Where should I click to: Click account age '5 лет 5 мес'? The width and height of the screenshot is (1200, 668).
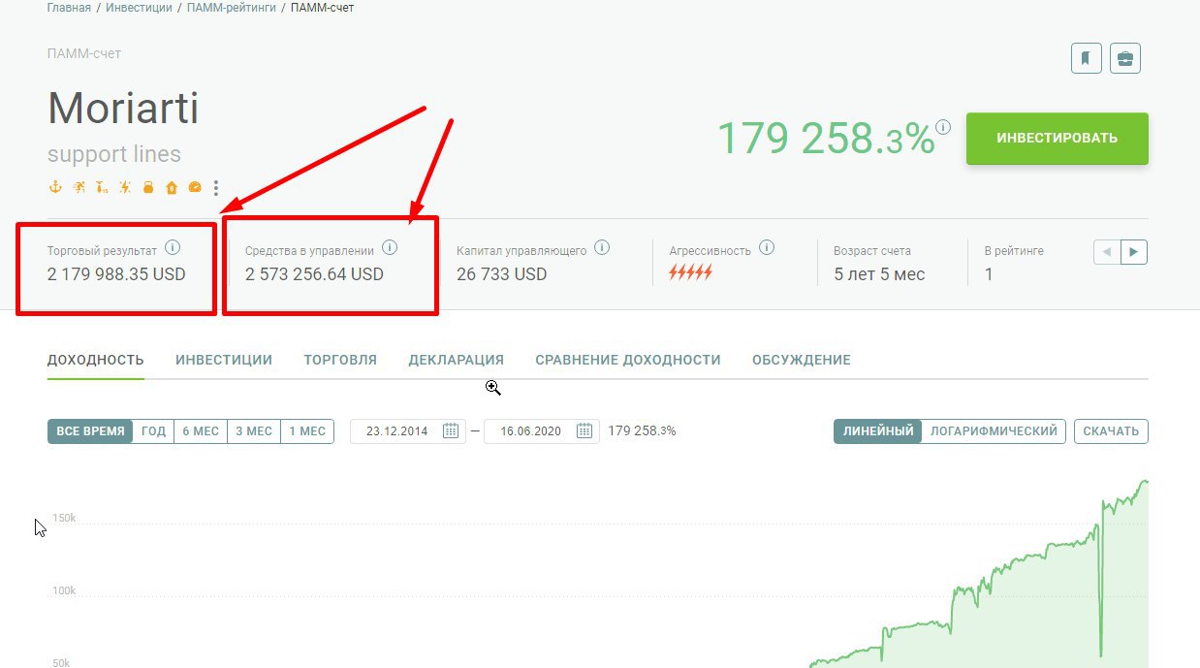coord(879,274)
